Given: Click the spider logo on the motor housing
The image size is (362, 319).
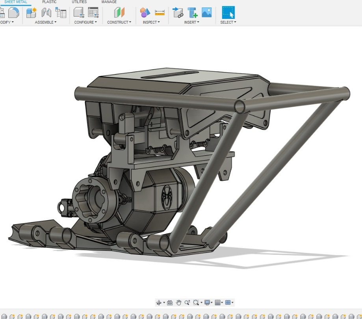Looking at the screenshot, I should (167, 197).
